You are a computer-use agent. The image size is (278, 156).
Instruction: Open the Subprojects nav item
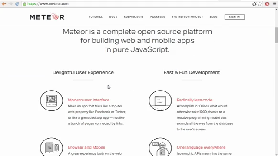coord(134,17)
